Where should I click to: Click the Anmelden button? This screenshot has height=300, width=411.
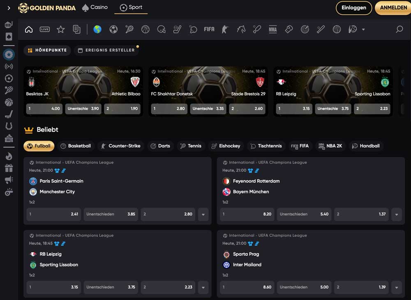(x=393, y=8)
